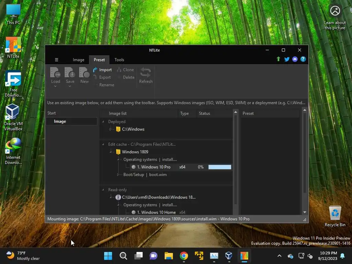Click the network display tray icon

coord(301,256)
